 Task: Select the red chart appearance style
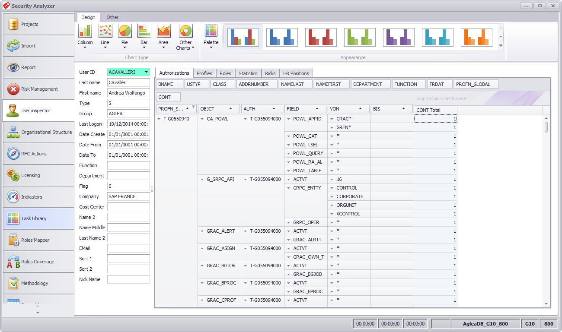(x=321, y=37)
